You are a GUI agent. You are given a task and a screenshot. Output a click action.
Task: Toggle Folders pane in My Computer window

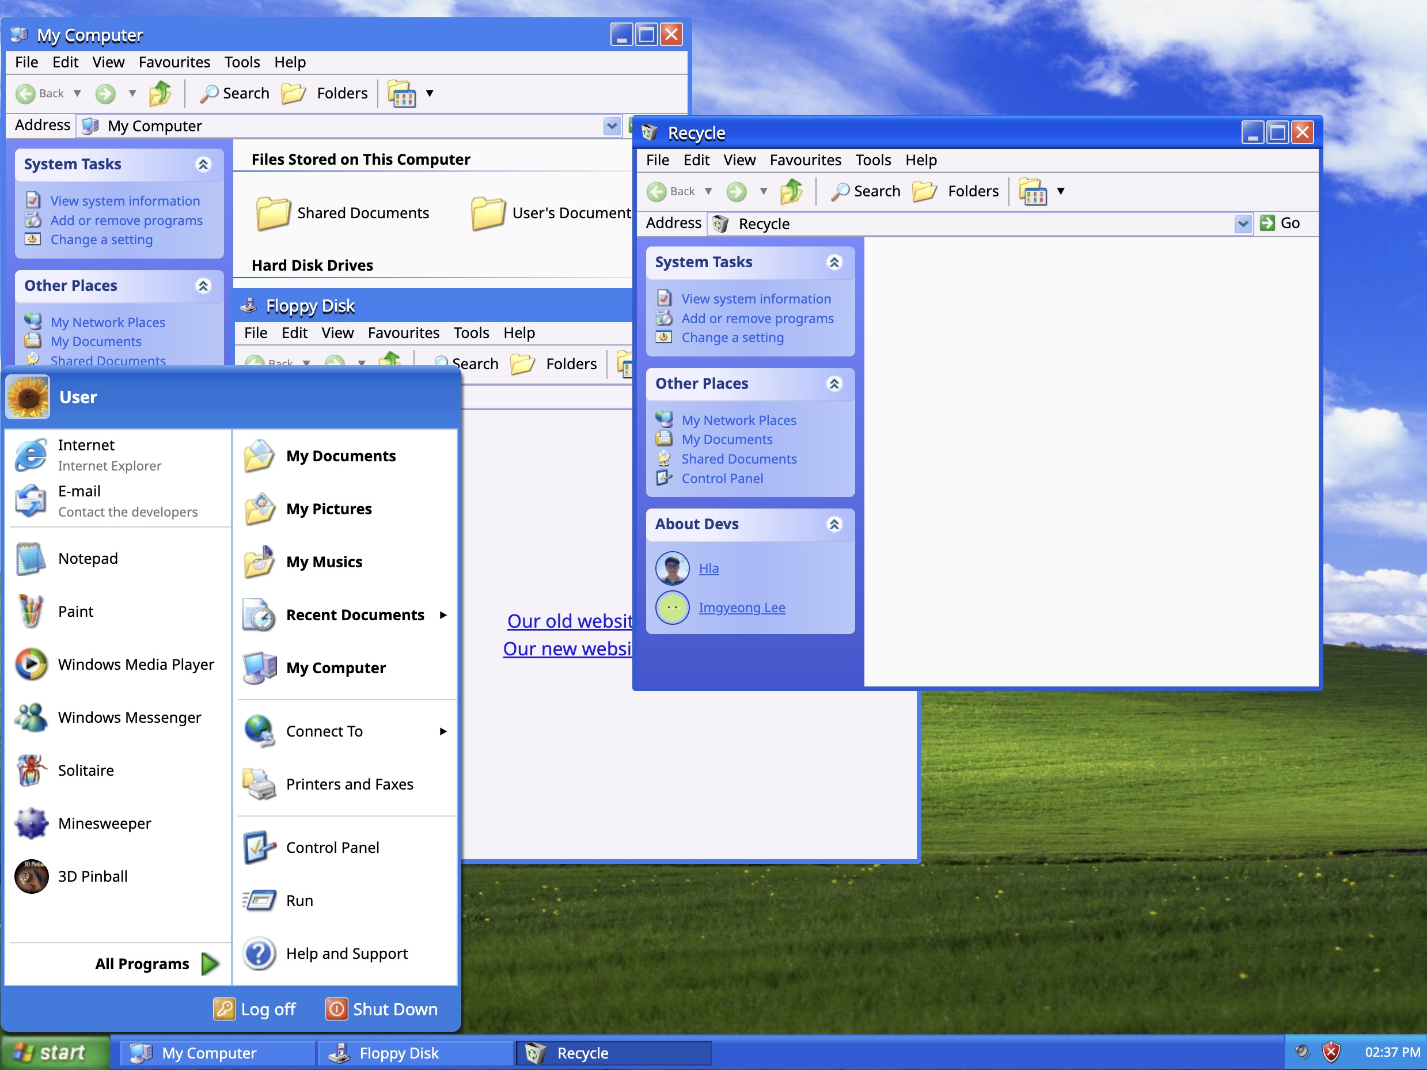324,93
